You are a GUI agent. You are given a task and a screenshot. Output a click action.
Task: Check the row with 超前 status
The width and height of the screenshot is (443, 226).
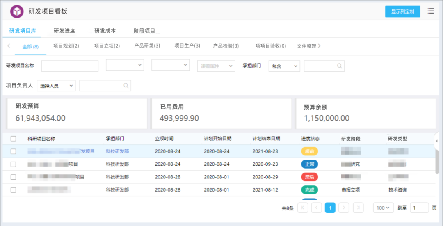coord(13,151)
